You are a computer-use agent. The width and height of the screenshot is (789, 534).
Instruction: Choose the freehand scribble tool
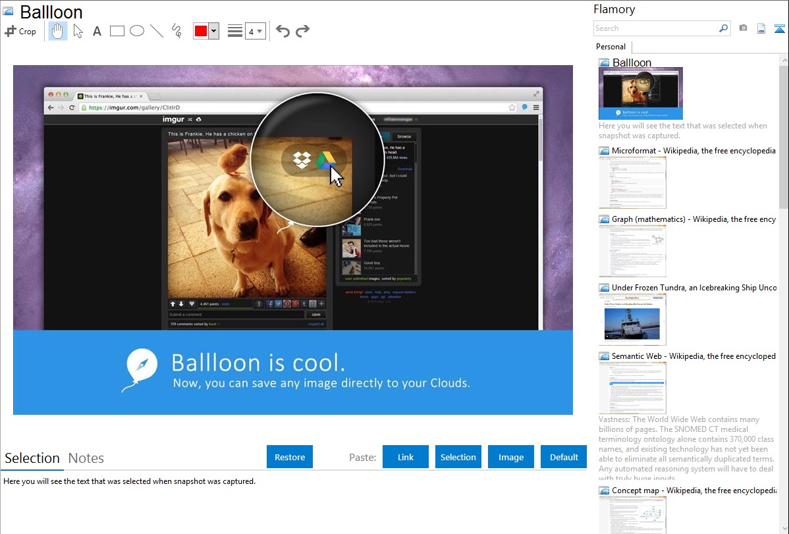coord(177,31)
